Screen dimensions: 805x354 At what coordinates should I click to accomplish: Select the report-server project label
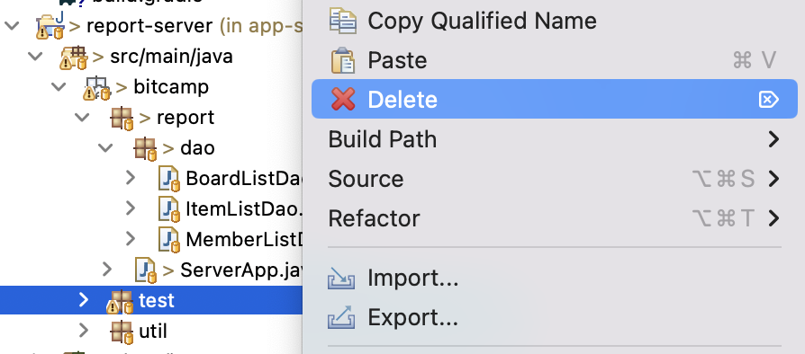tap(149, 26)
